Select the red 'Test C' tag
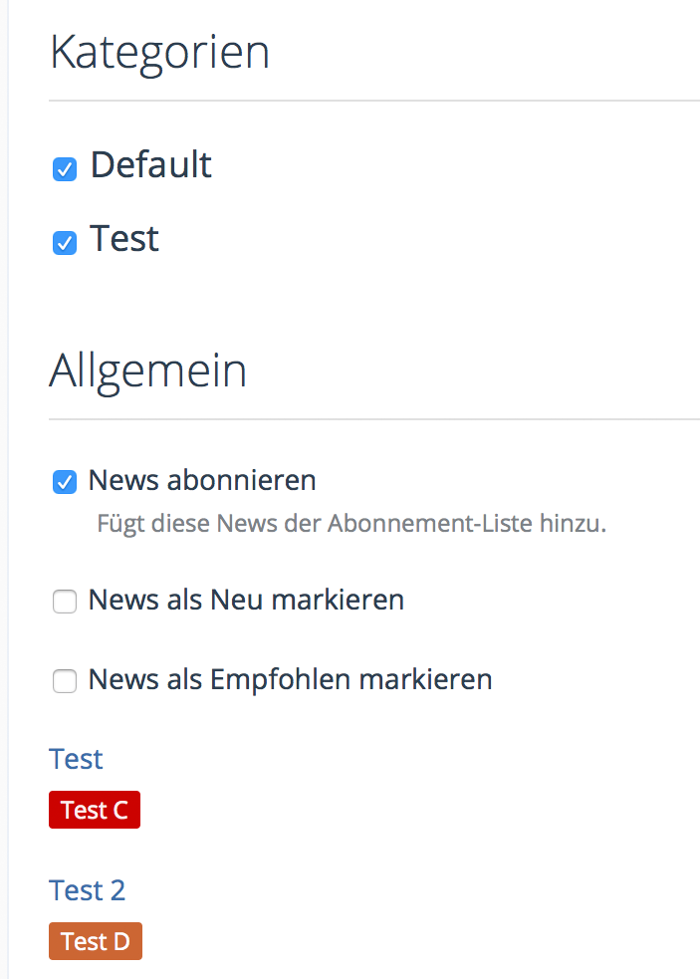Screen dimensions: 700x979 coord(95,810)
